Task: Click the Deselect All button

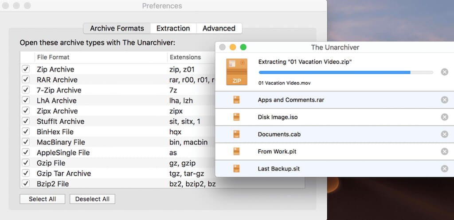Action: [x=92, y=199]
